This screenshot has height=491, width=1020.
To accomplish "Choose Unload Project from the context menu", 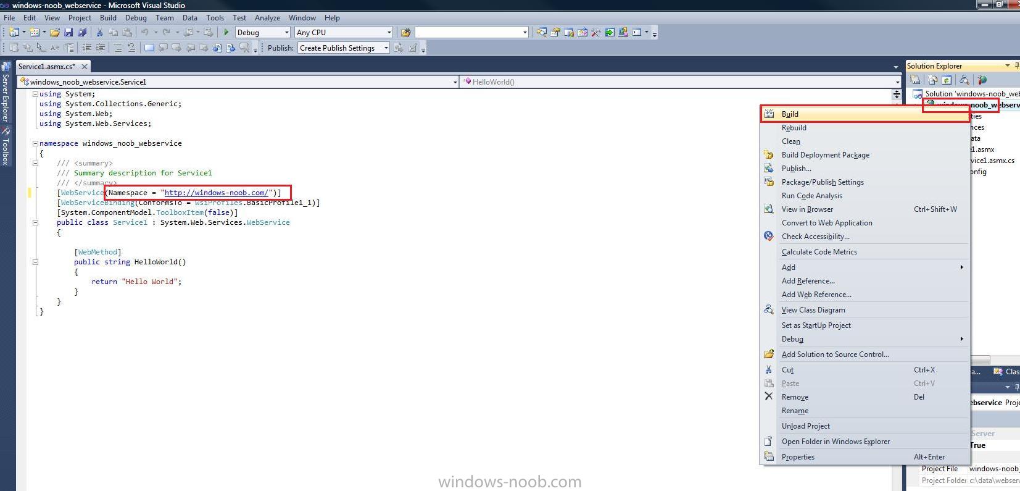I will point(865,426).
